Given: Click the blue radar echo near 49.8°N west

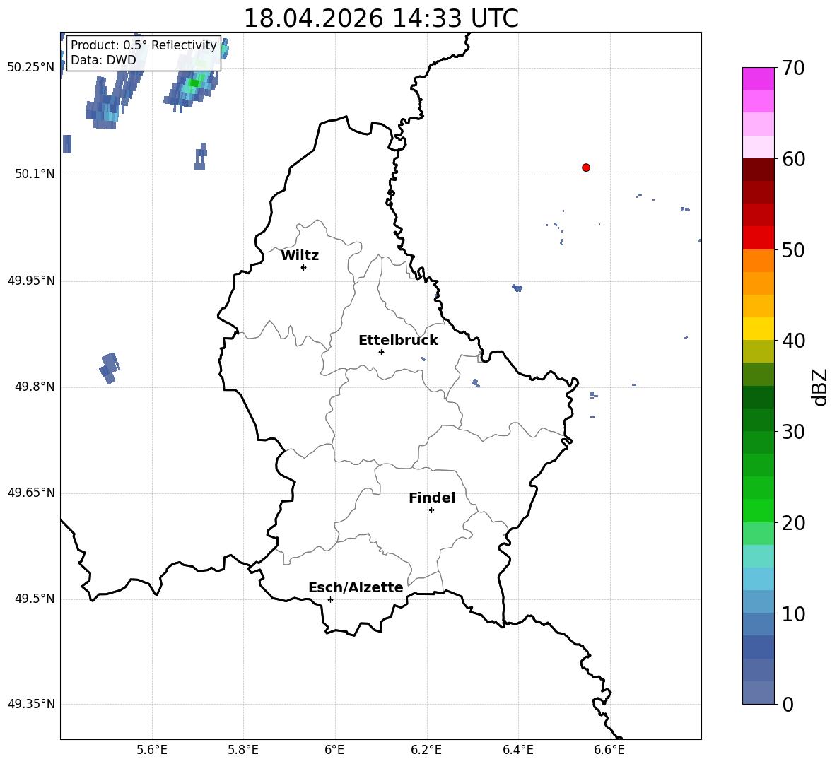Looking at the screenshot, I should (x=110, y=368).
